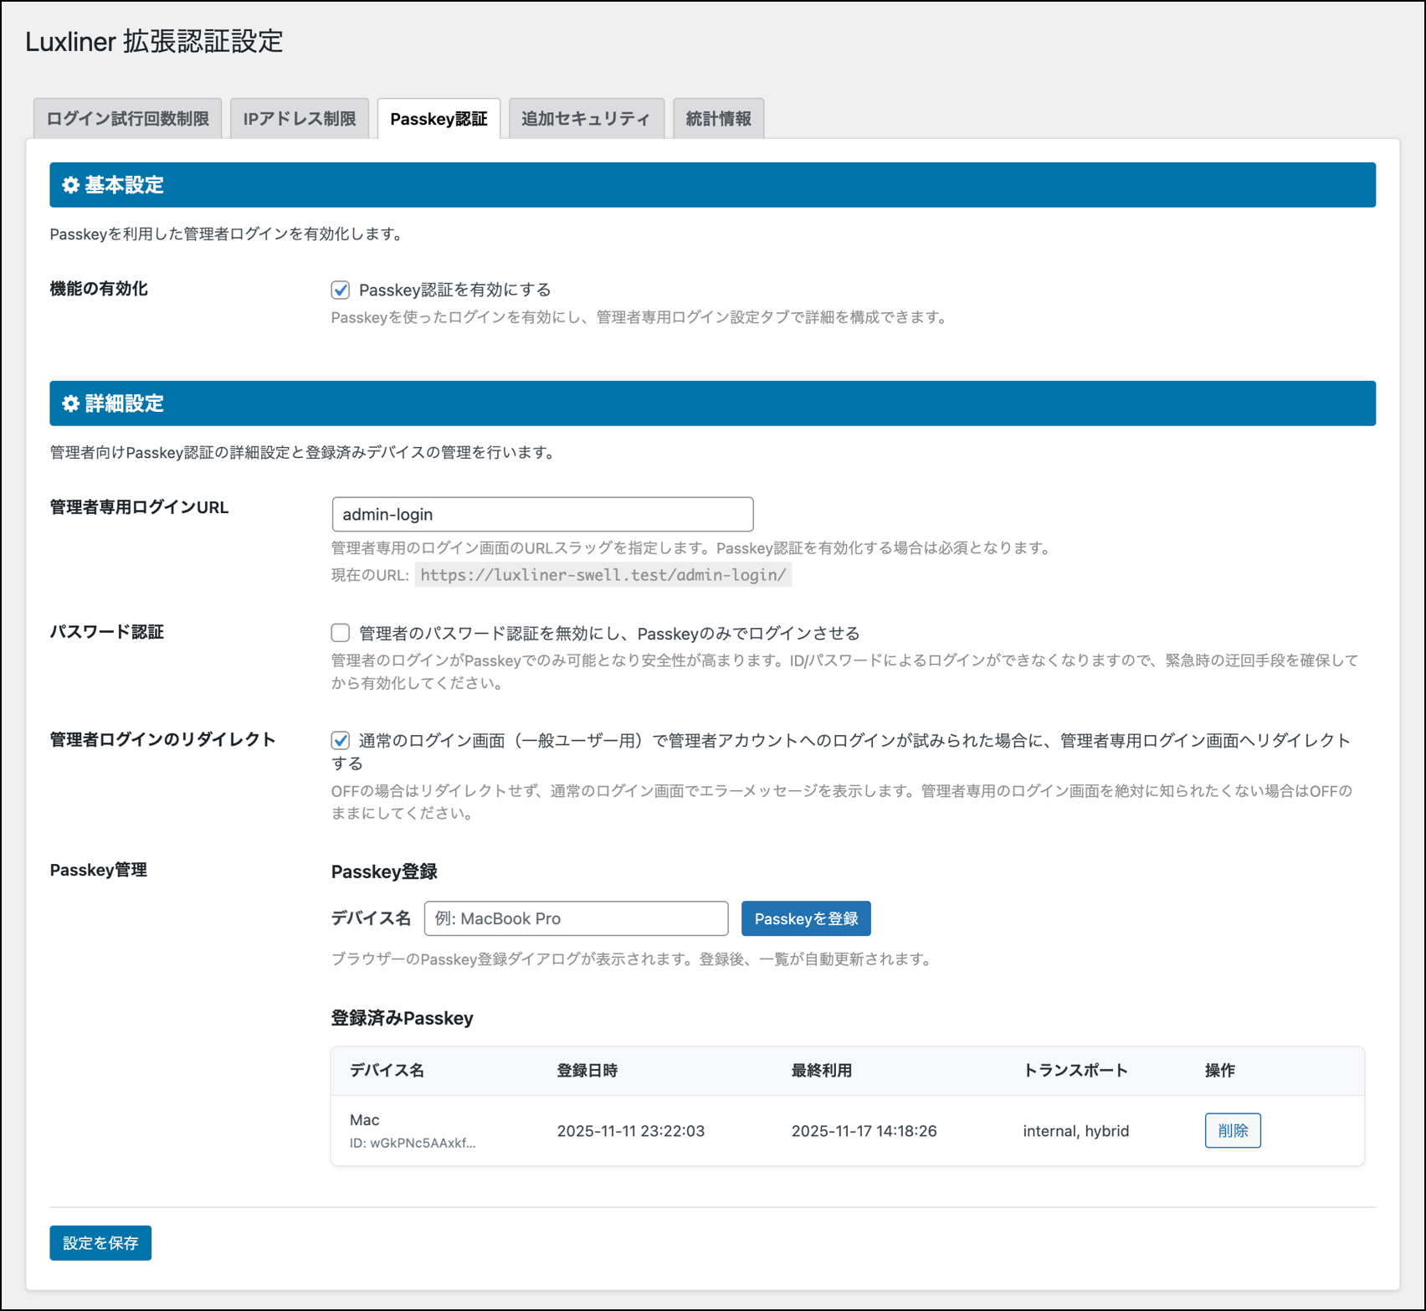The height and width of the screenshot is (1311, 1426).
Task: Click the デバイス名 column header
Action: pyautogui.click(x=387, y=1071)
